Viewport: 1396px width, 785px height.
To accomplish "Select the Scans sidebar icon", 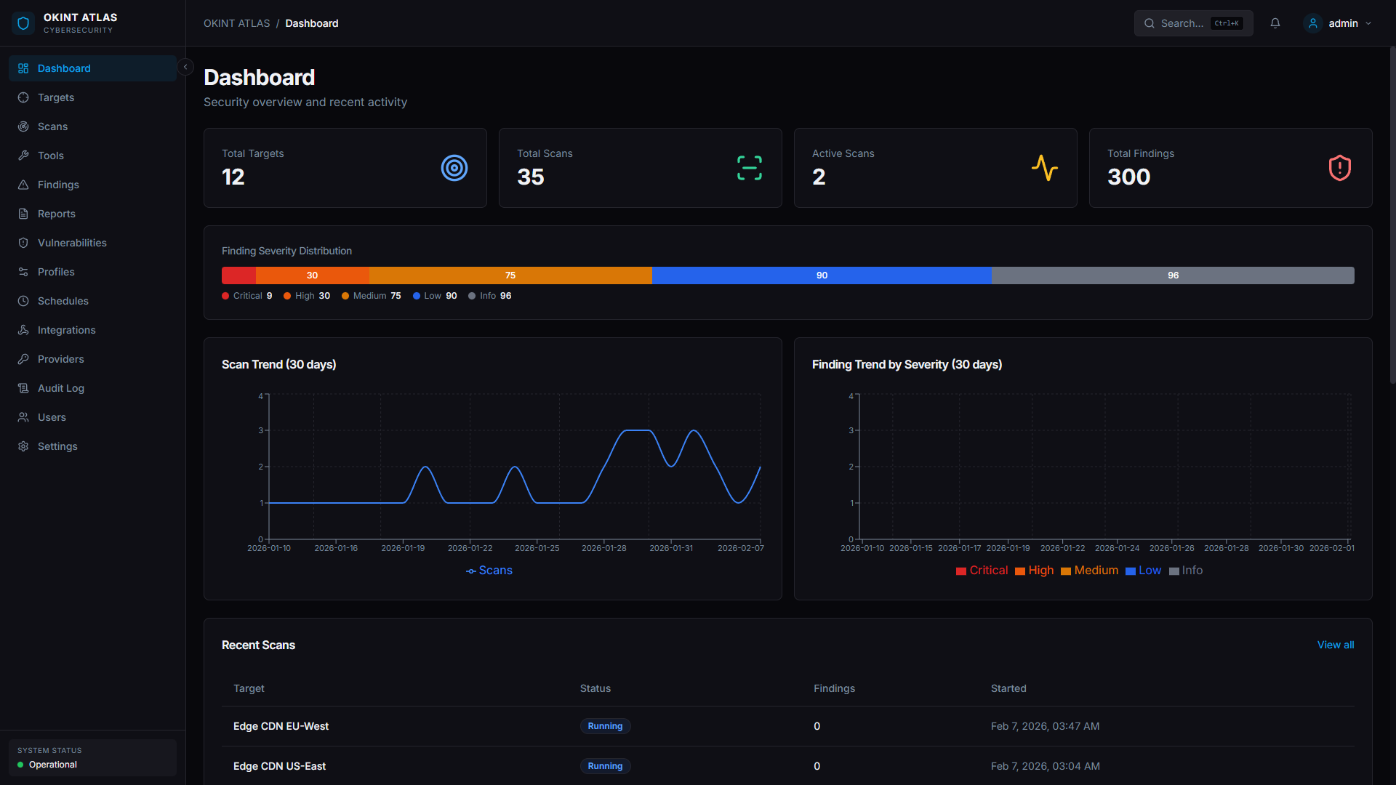I will point(23,126).
